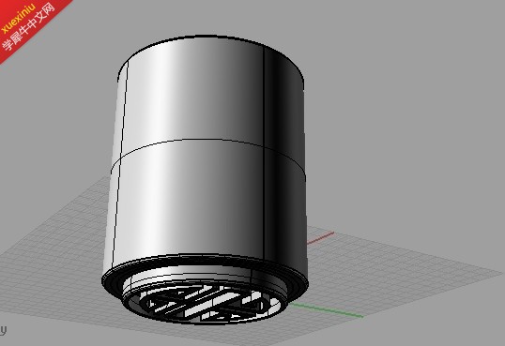Click the empty gray background beside the model

point(403,113)
